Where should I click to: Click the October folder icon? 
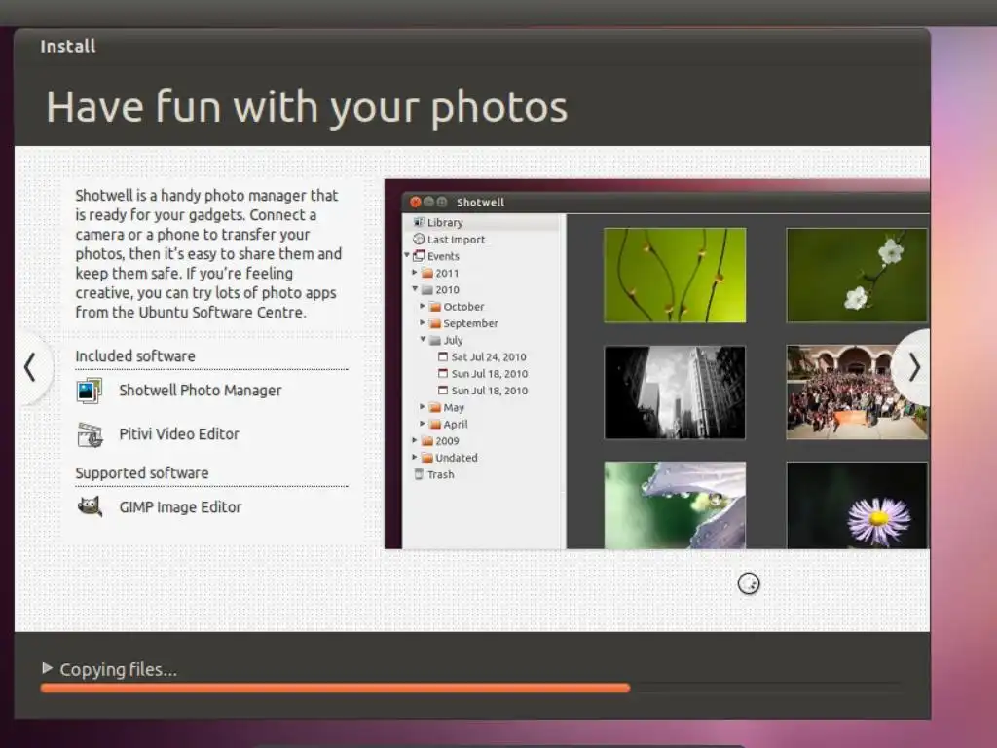click(435, 307)
